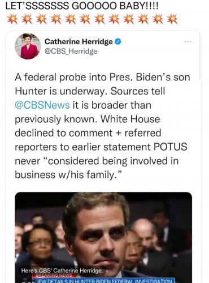Open the @CBS_Herridge handle
Screen dimensions: 209x283
(x=71, y=51)
